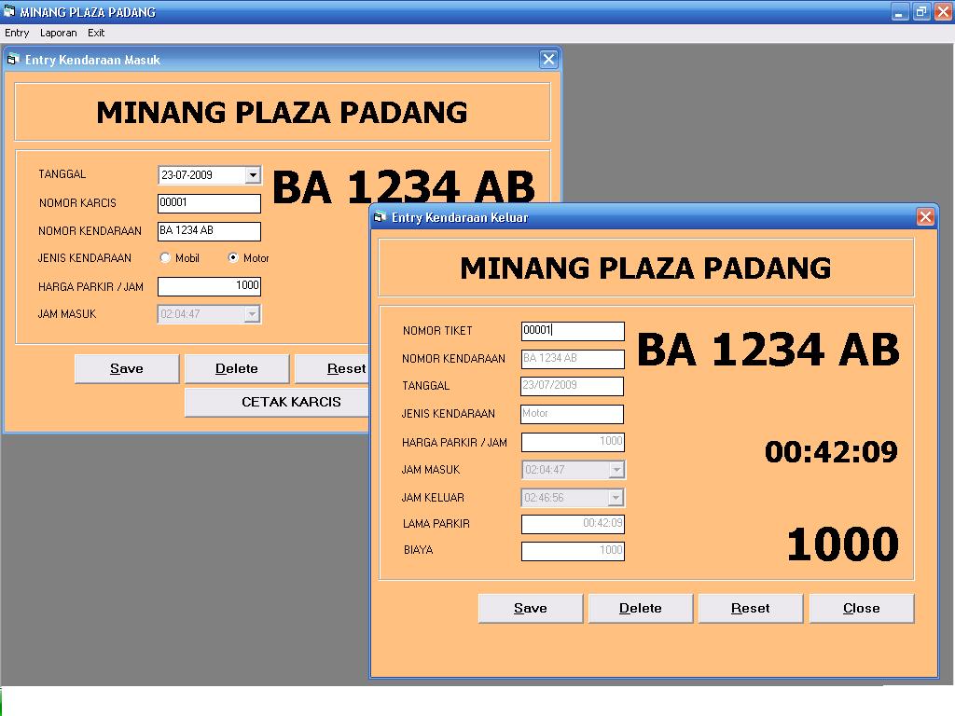Open the TANGGAL date dropdown in Masuk window

click(253, 175)
